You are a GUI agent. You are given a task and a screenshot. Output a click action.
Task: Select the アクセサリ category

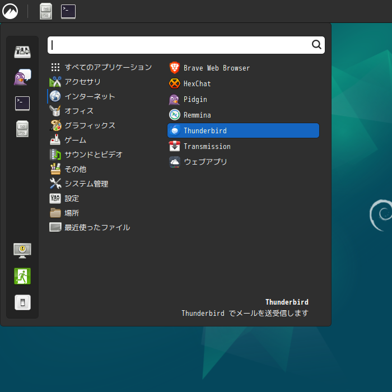82,82
